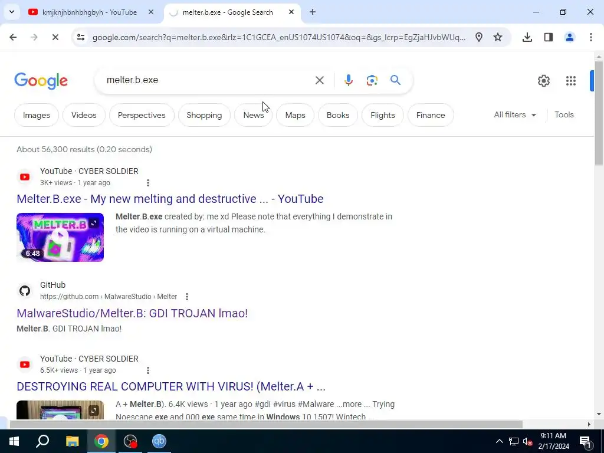Go back to the previous page
Viewport: 604px width, 453px height.
point(13,37)
